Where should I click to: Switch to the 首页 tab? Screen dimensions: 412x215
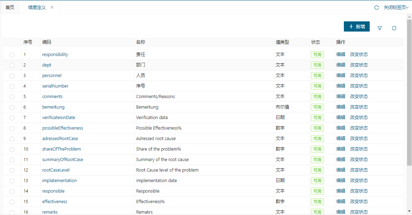coord(10,7)
